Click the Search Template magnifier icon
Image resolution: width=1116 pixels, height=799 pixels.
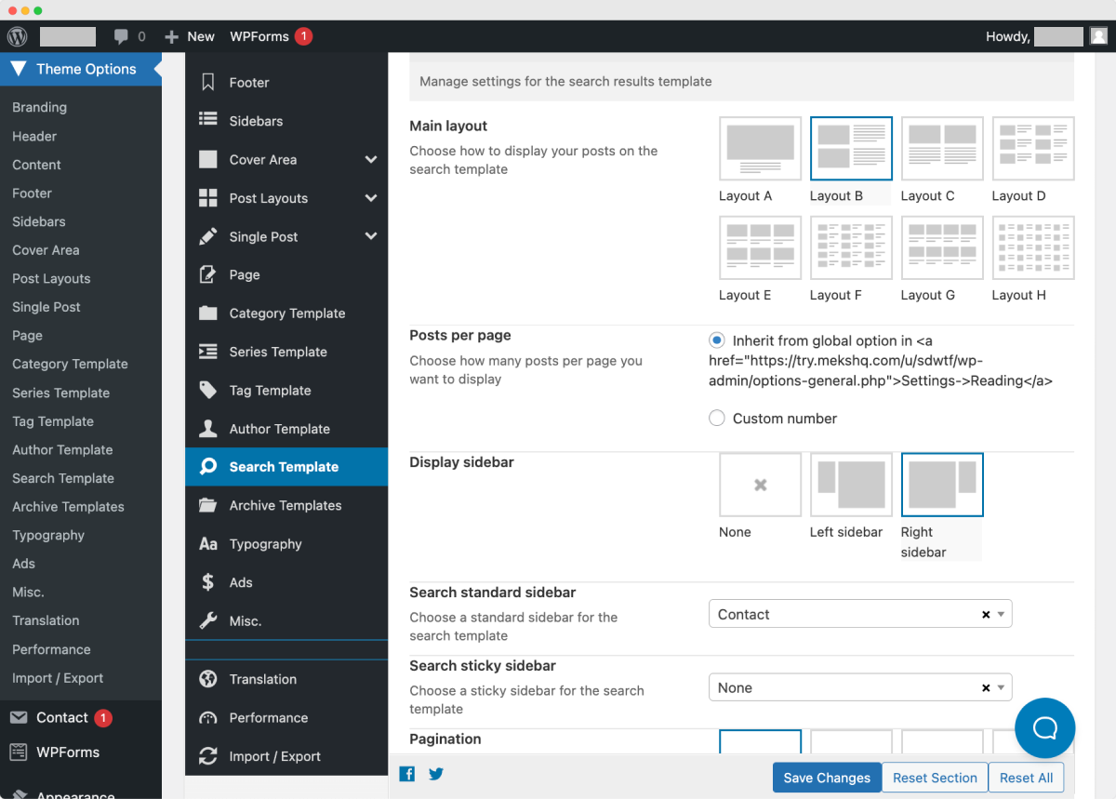tap(208, 467)
